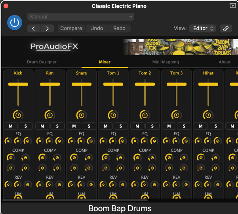Screen dimensions: 238x214
Task: Click the Tom 2 volume fader handle
Action: pyautogui.click(x=145, y=84)
